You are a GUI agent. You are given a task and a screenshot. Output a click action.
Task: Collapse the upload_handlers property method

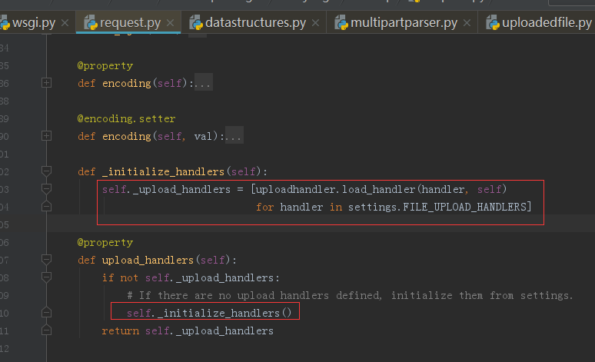46,260
